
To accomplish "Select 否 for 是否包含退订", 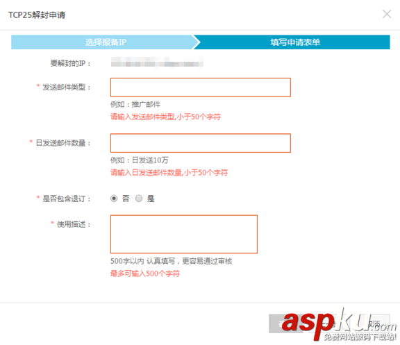I will tap(114, 199).
